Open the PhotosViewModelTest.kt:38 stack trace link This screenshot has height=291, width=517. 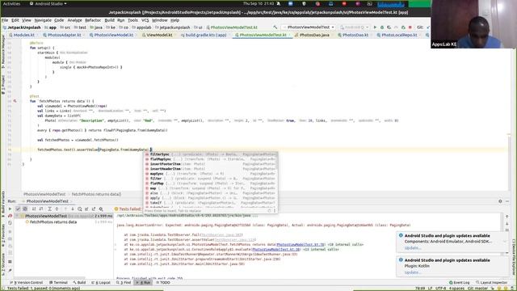click(x=276, y=250)
